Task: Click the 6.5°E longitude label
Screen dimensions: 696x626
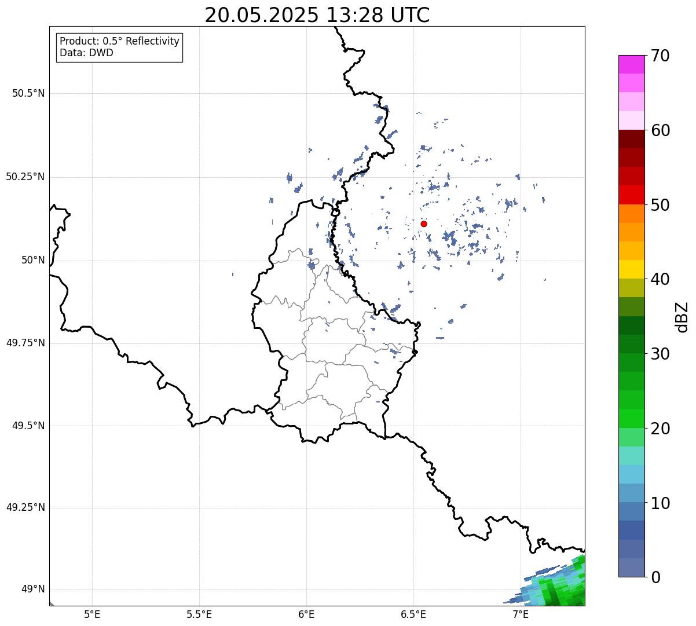Action: click(413, 614)
